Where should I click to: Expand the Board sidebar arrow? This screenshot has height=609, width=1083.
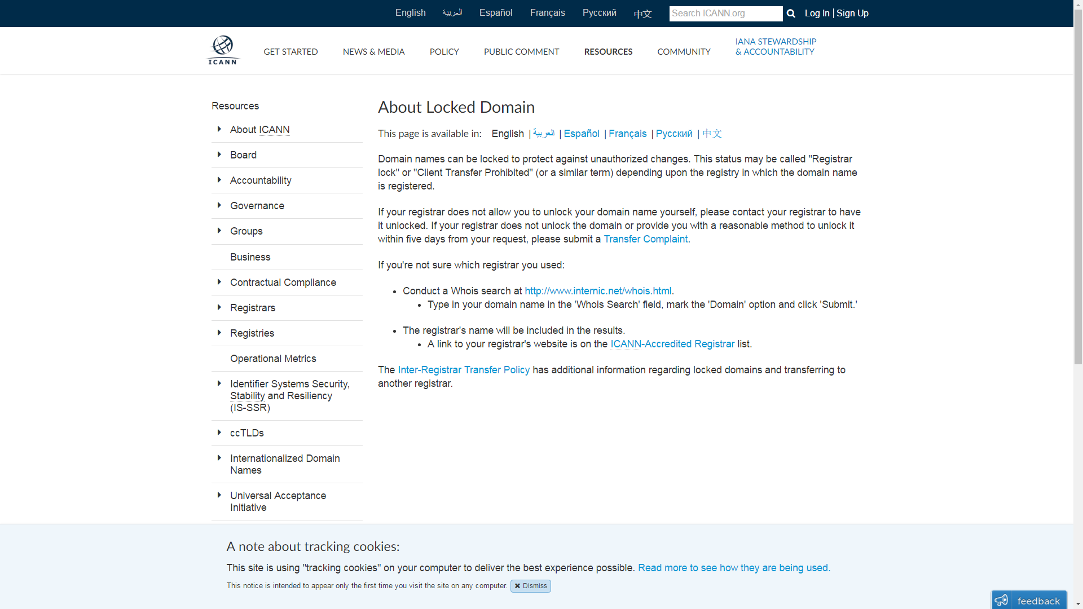[x=219, y=155]
